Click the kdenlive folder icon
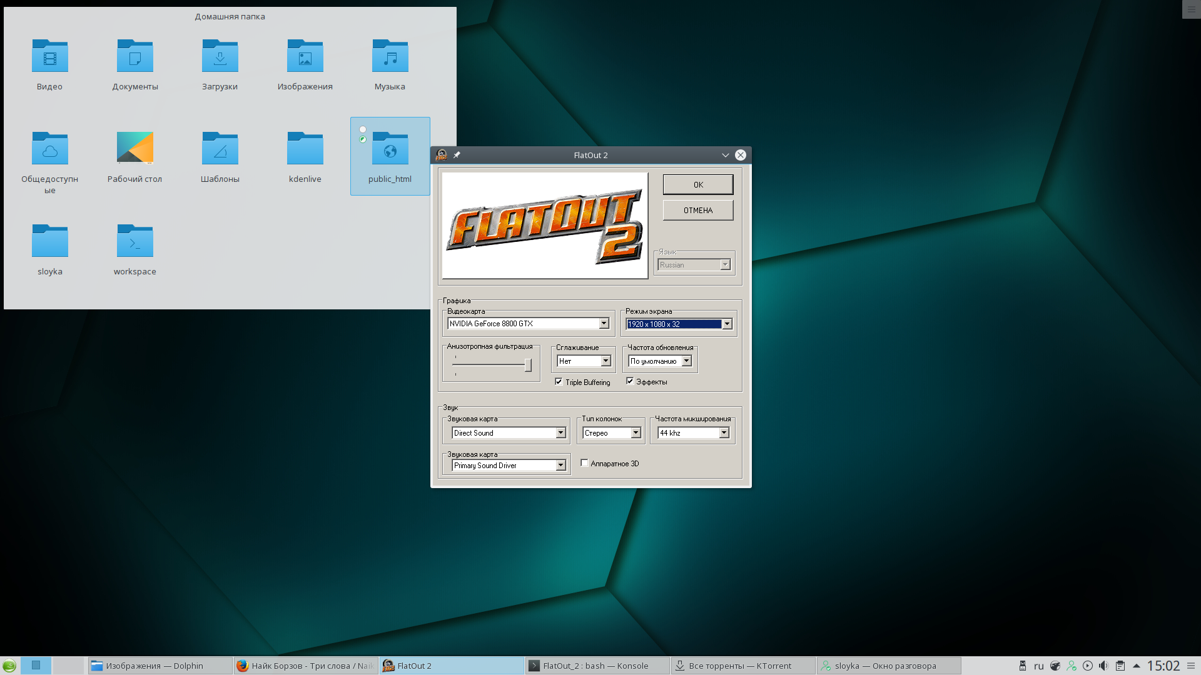This screenshot has width=1201, height=675. pyautogui.click(x=305, y=148)
